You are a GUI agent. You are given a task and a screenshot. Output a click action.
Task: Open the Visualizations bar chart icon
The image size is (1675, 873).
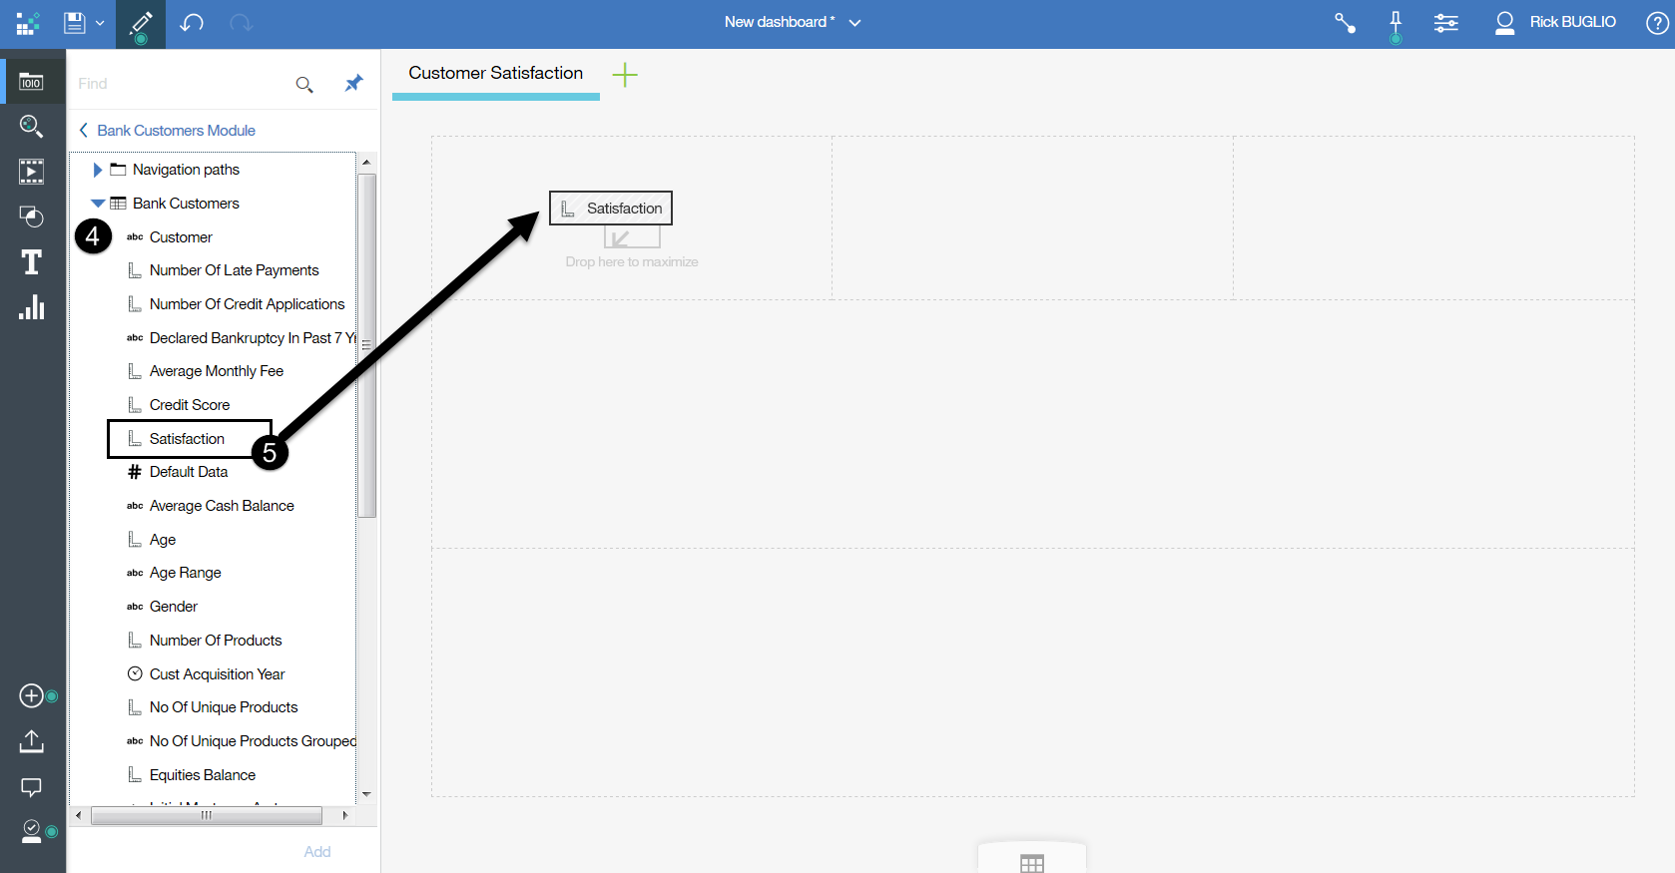[x=32, y=307]
